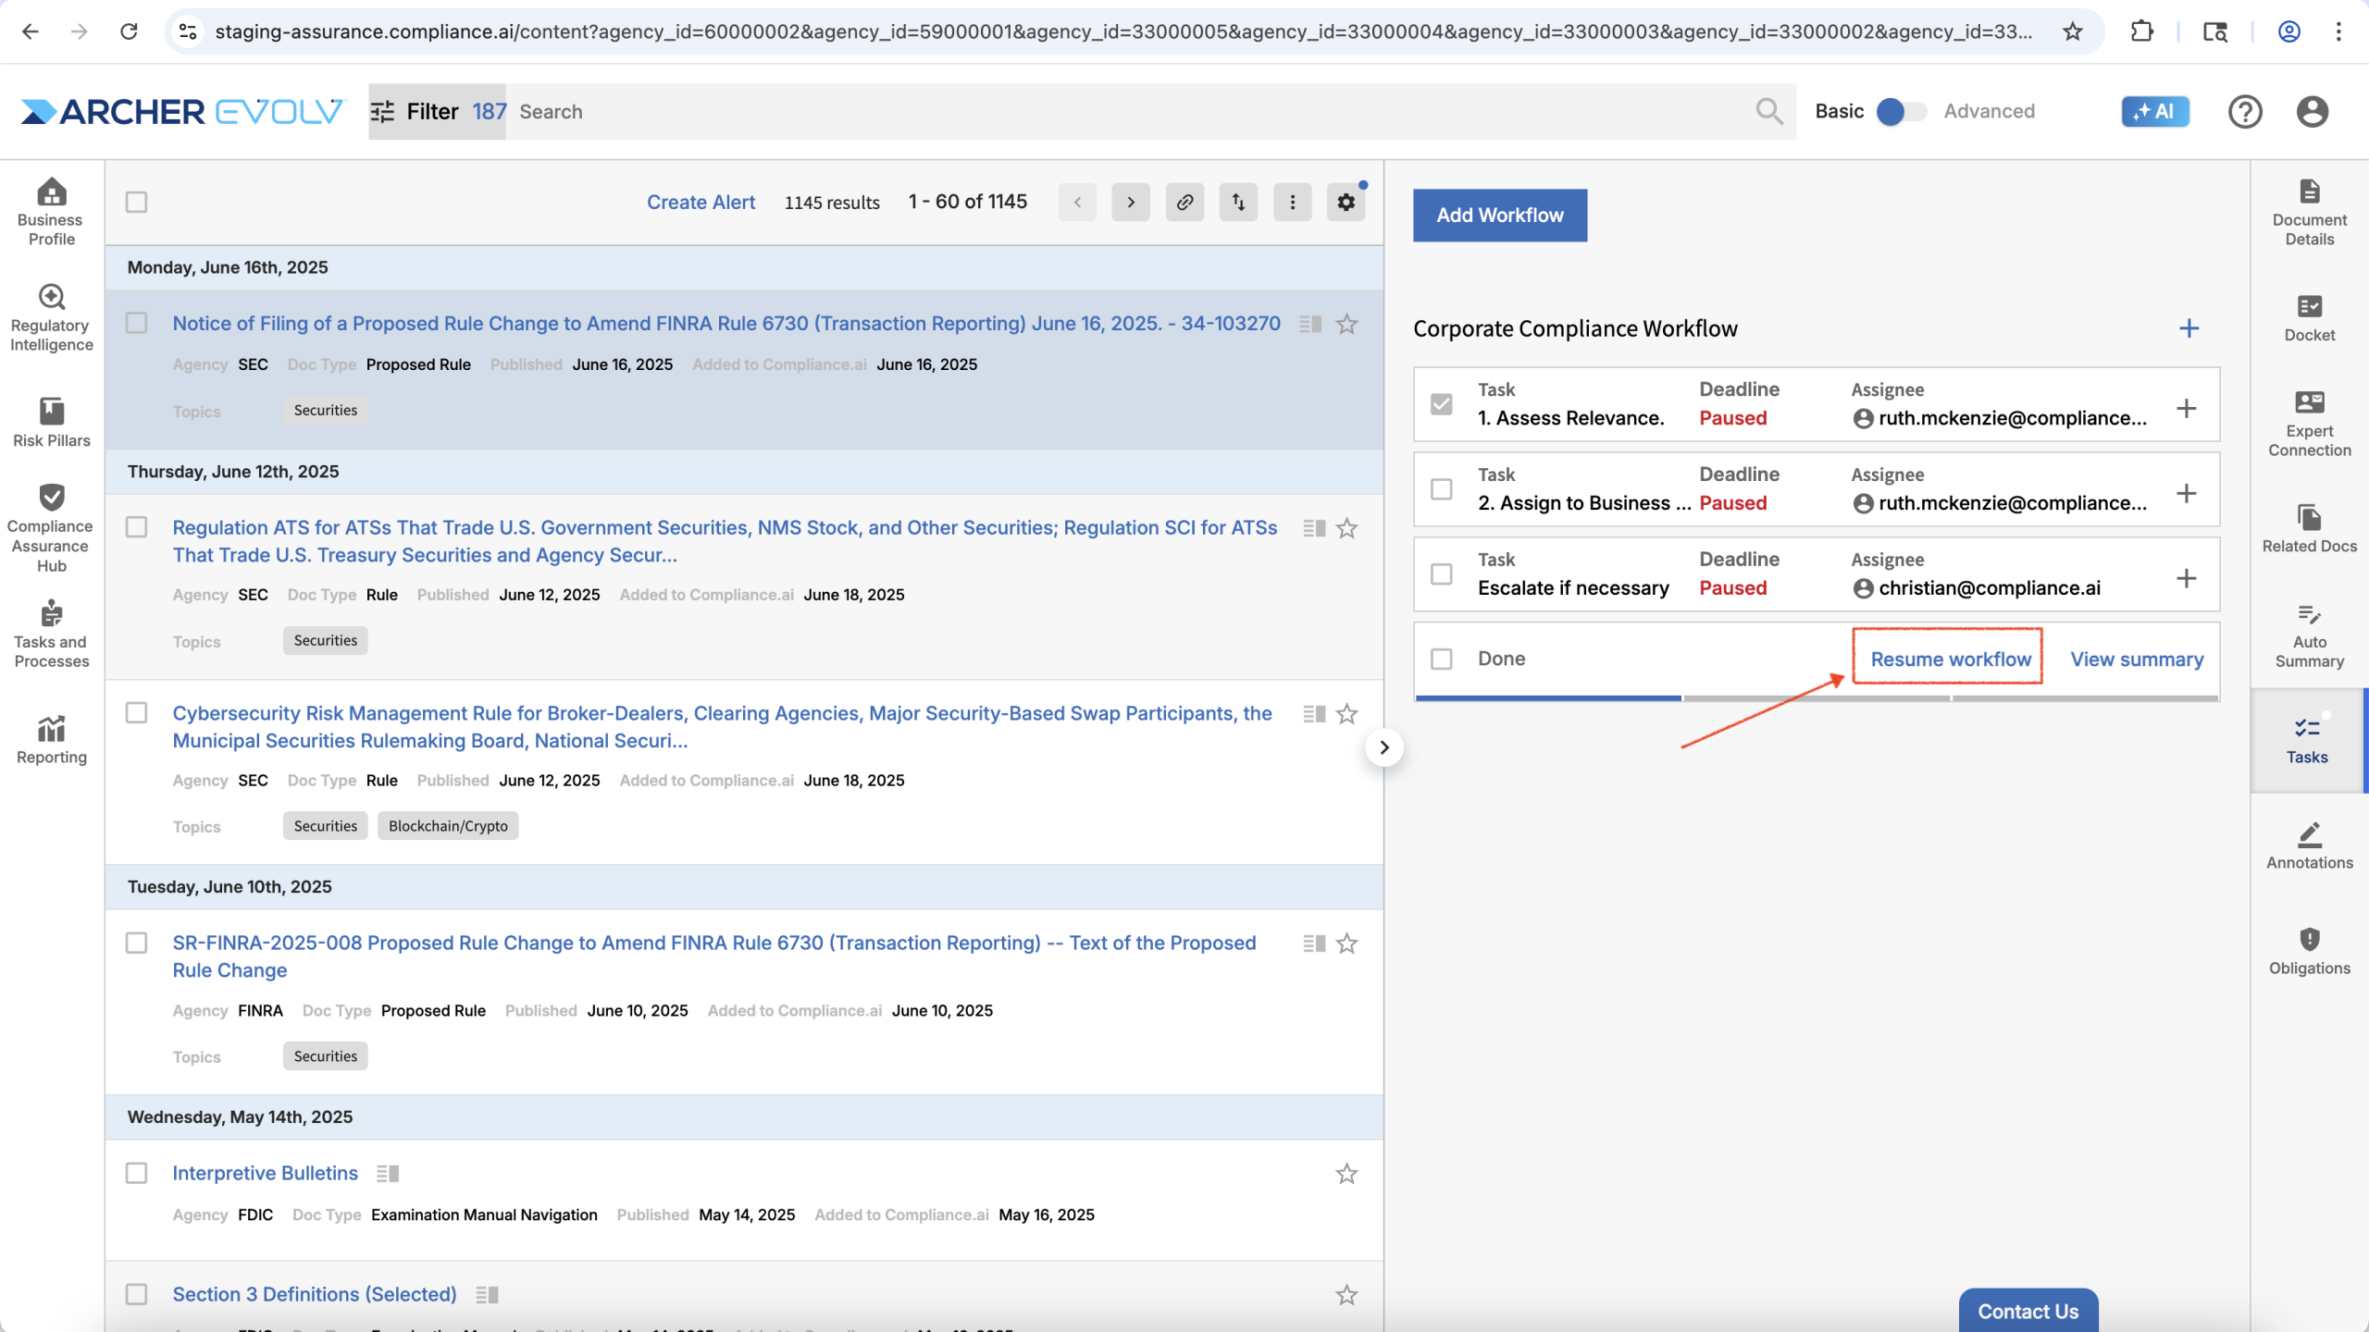Uncheck the Assess Relevance task
This screenshot has height=1332, width=2369.
coord(1441,404)
